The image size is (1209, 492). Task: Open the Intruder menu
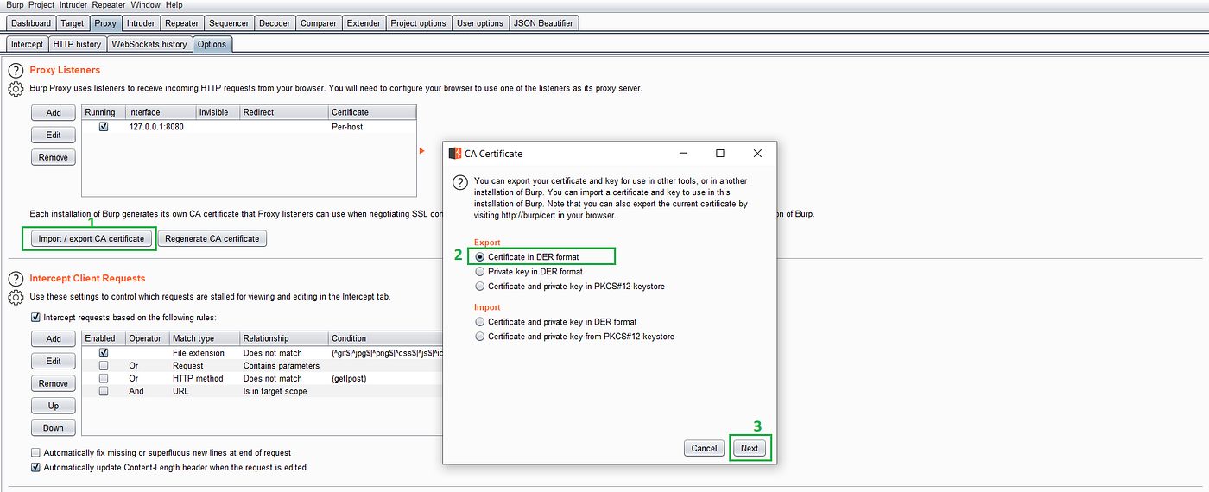(73, 5)
